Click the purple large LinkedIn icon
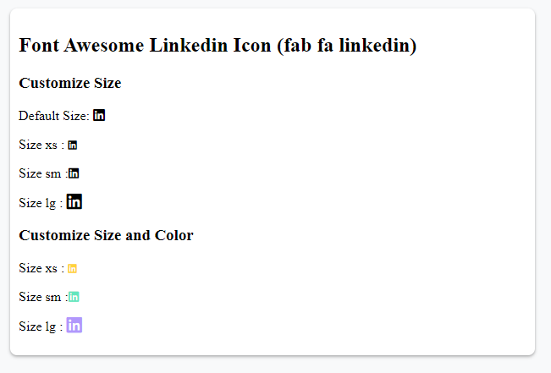Image resolution: width=551 pixels, height=373 pixels. coord(74,326)
